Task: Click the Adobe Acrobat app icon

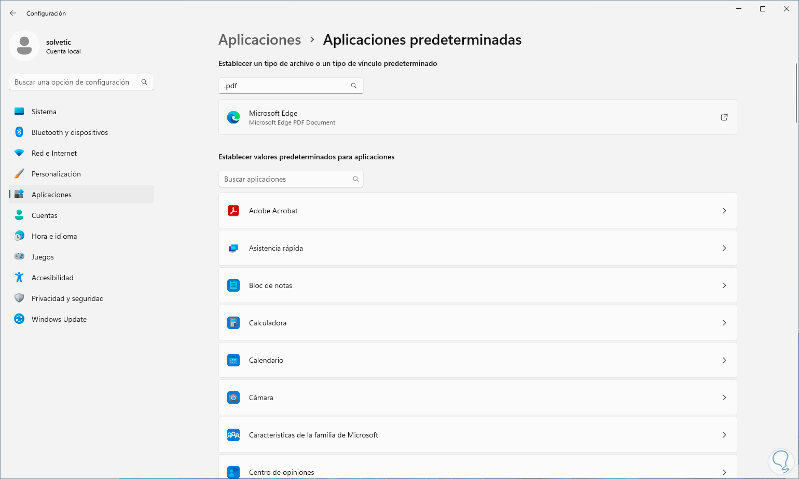Action: 233,211
